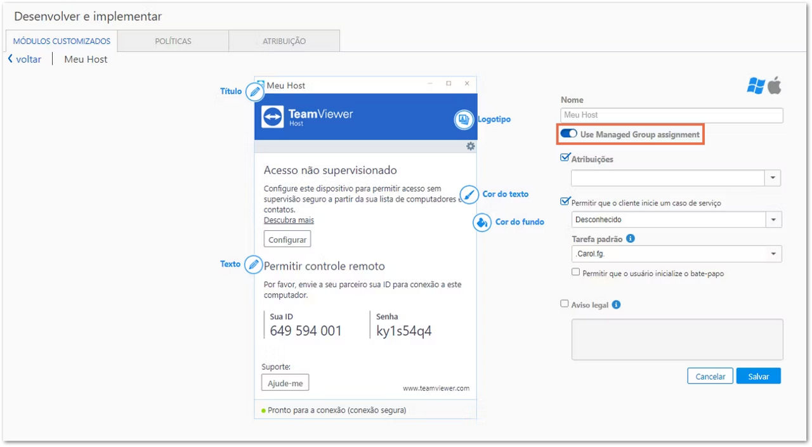Click the green connection status dot
Viewport: 812px width, 447px height.
pyautogui.click(x=263, y=411)
